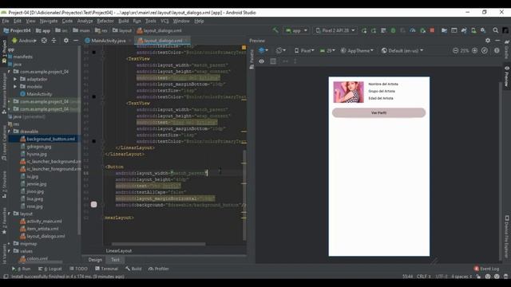Toggle the Structure side tab
The image size is (511, 287).
tap(4, 184)
